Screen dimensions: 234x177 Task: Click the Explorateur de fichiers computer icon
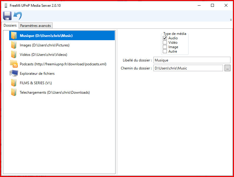click(x=14, y=73)
